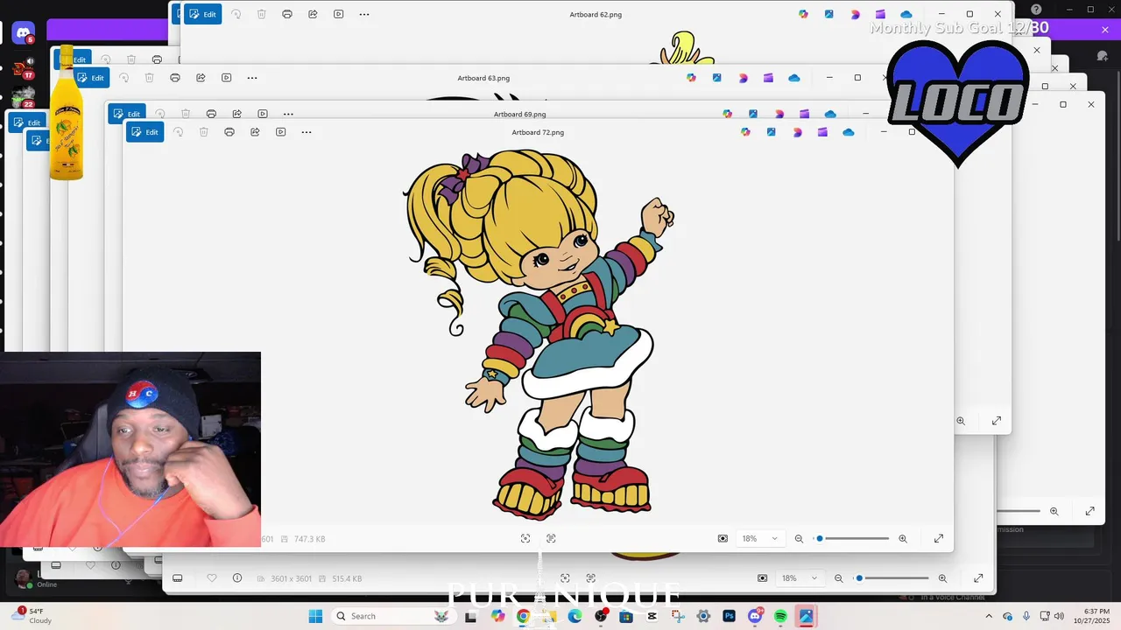Open Settings gear from the taskbar
Image resolution: width=1121 pixels, height=630 pixels.
tap(703, 616)
